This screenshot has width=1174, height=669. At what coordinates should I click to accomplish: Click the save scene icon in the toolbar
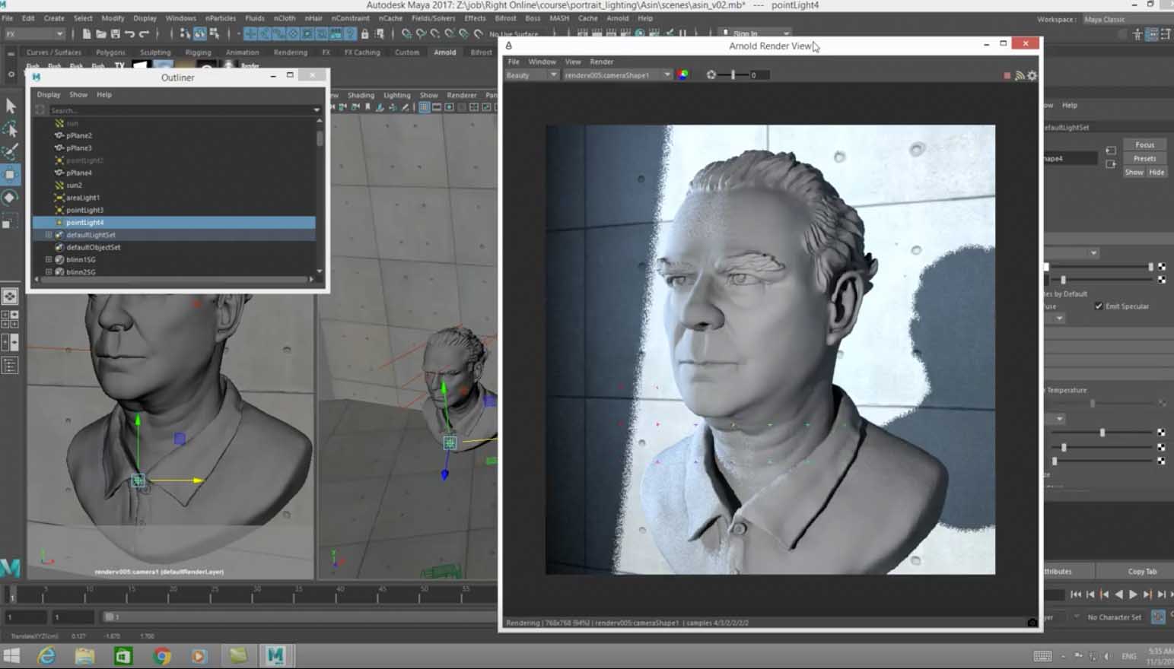pos(116,33)
